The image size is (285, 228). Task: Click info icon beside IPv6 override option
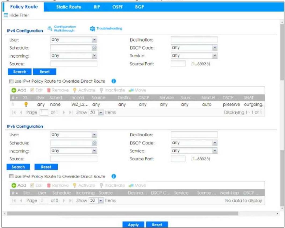(114, 176)
